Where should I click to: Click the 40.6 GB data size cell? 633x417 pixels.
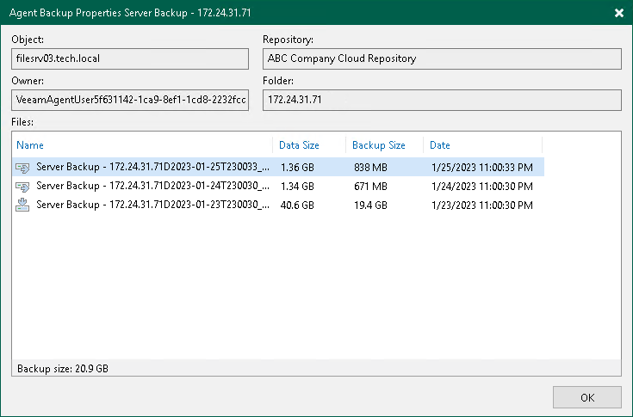297,205
